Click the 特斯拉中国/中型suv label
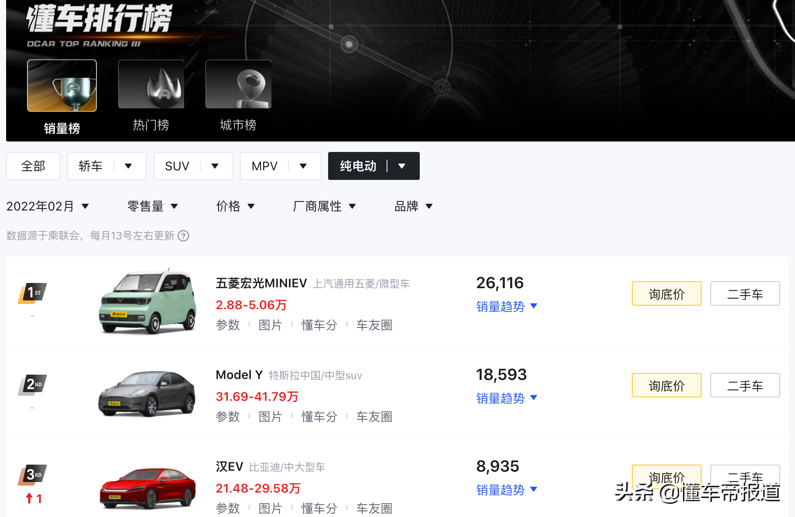 [x=315, y=376]
